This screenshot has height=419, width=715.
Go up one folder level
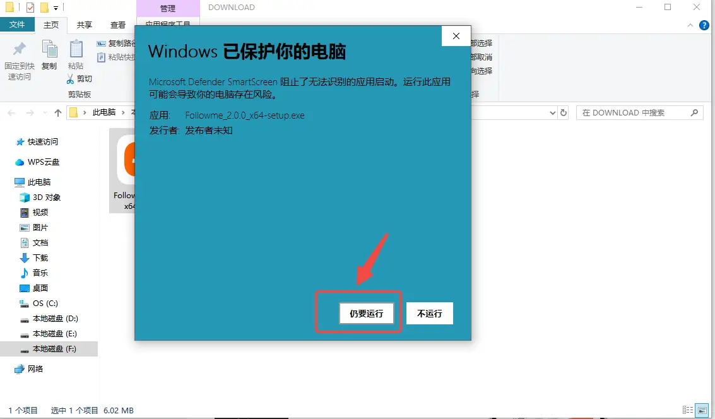tap(58, 113)
